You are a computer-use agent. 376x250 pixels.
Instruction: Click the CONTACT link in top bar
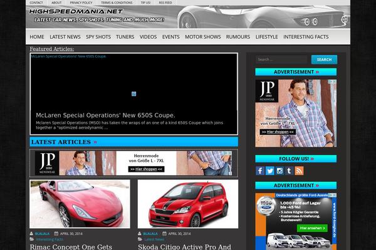[x=36, y=2]
